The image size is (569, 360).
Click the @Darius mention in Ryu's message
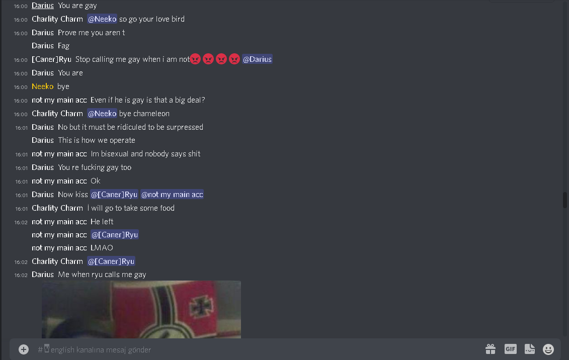(x=257, y=59)
